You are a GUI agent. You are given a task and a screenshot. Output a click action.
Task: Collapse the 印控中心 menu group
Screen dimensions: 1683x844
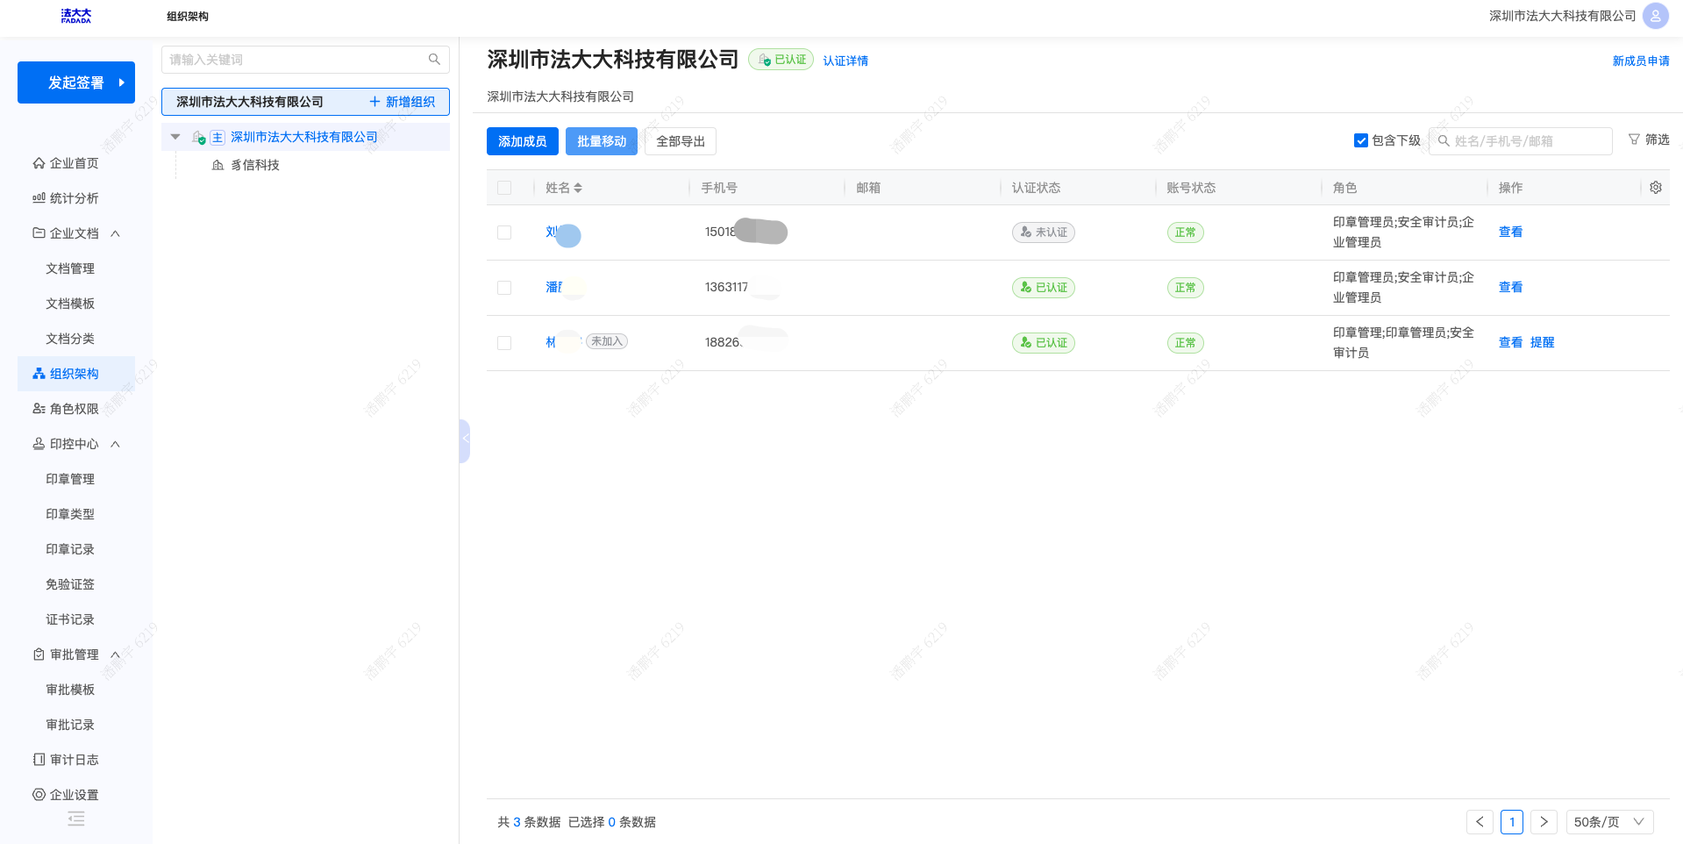click(115, 444)
